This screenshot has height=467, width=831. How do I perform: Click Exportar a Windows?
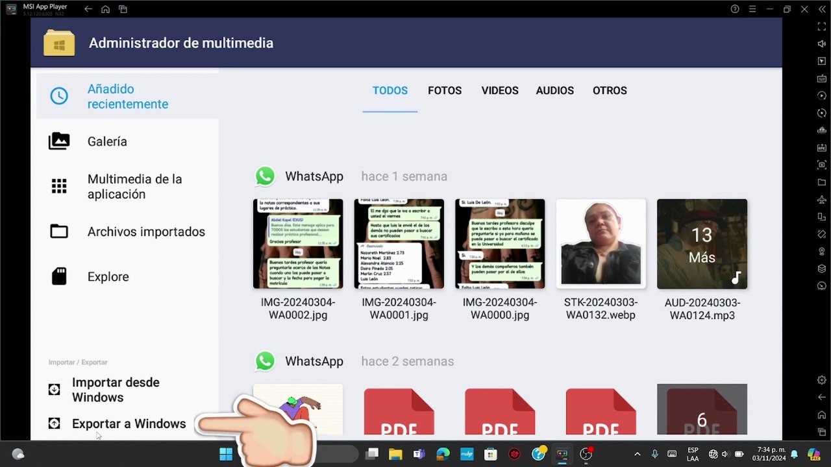[117, 424]
